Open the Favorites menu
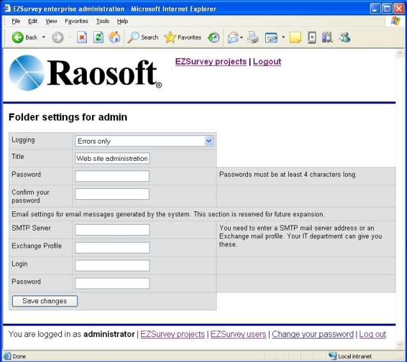Screen dimensions: 407x362 coord(76,21)
